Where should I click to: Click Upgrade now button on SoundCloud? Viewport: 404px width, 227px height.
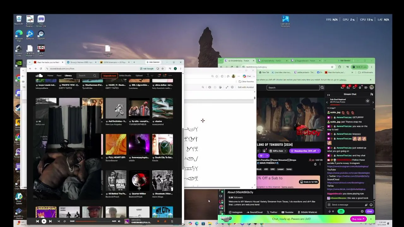pyautogui.click(x=110, y=76)
